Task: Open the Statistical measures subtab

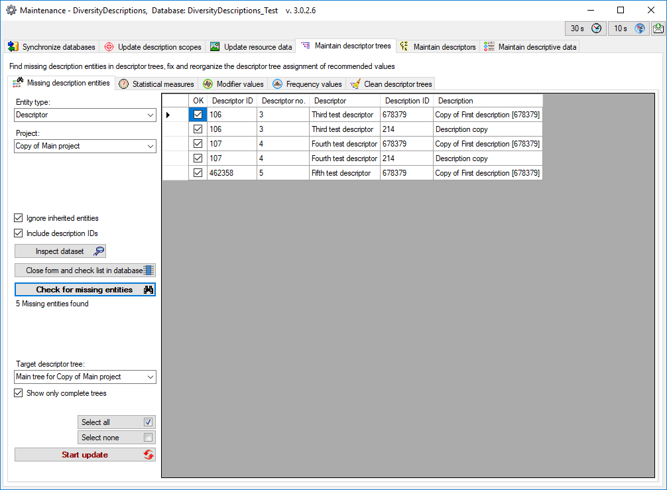Action: click(x=156, y=84)
